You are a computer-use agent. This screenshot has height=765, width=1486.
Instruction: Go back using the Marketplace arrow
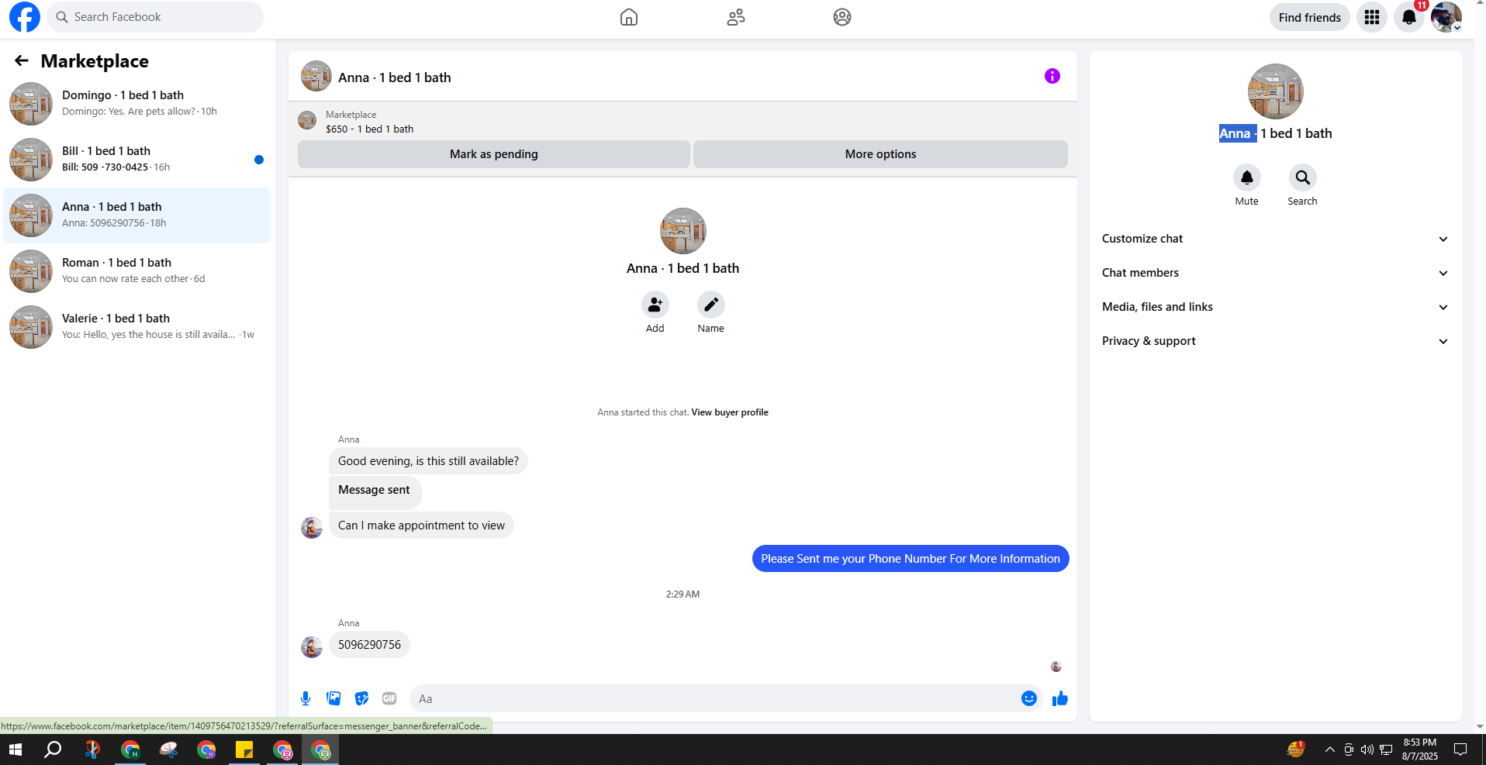(x=22, y=60)
